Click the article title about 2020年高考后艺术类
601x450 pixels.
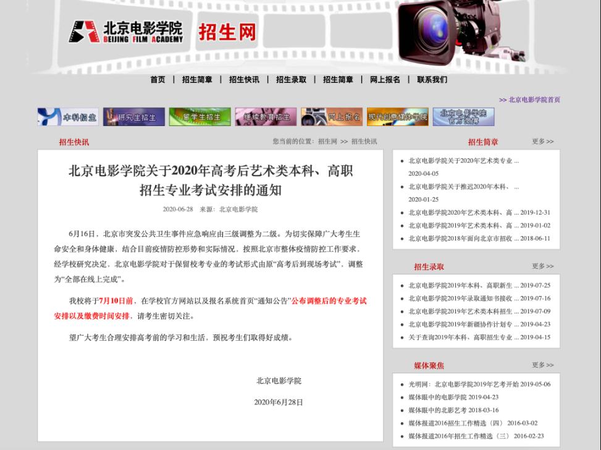211,180
